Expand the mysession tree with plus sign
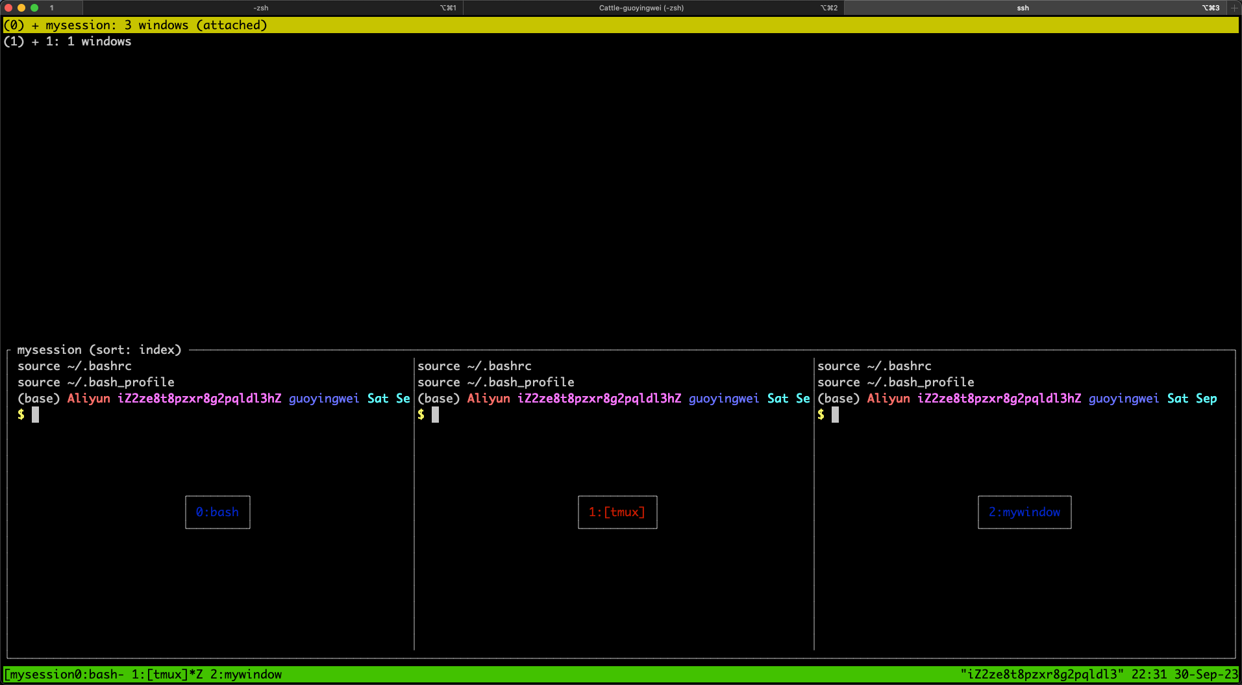Screen dimensions: 1242x685 pos(35,25)
